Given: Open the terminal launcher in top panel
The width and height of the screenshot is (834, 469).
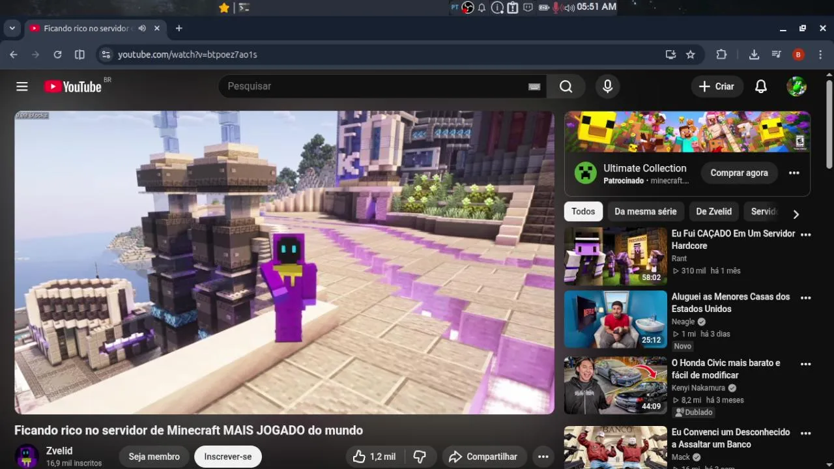Looking at the screenshot, I should (x=244, y=8).
